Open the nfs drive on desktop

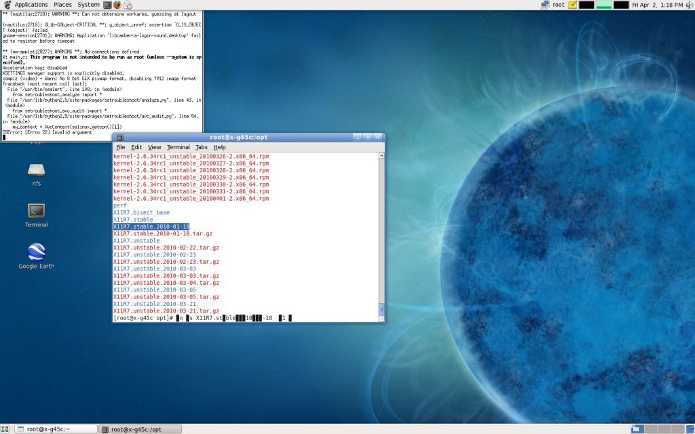coord(36,170)
